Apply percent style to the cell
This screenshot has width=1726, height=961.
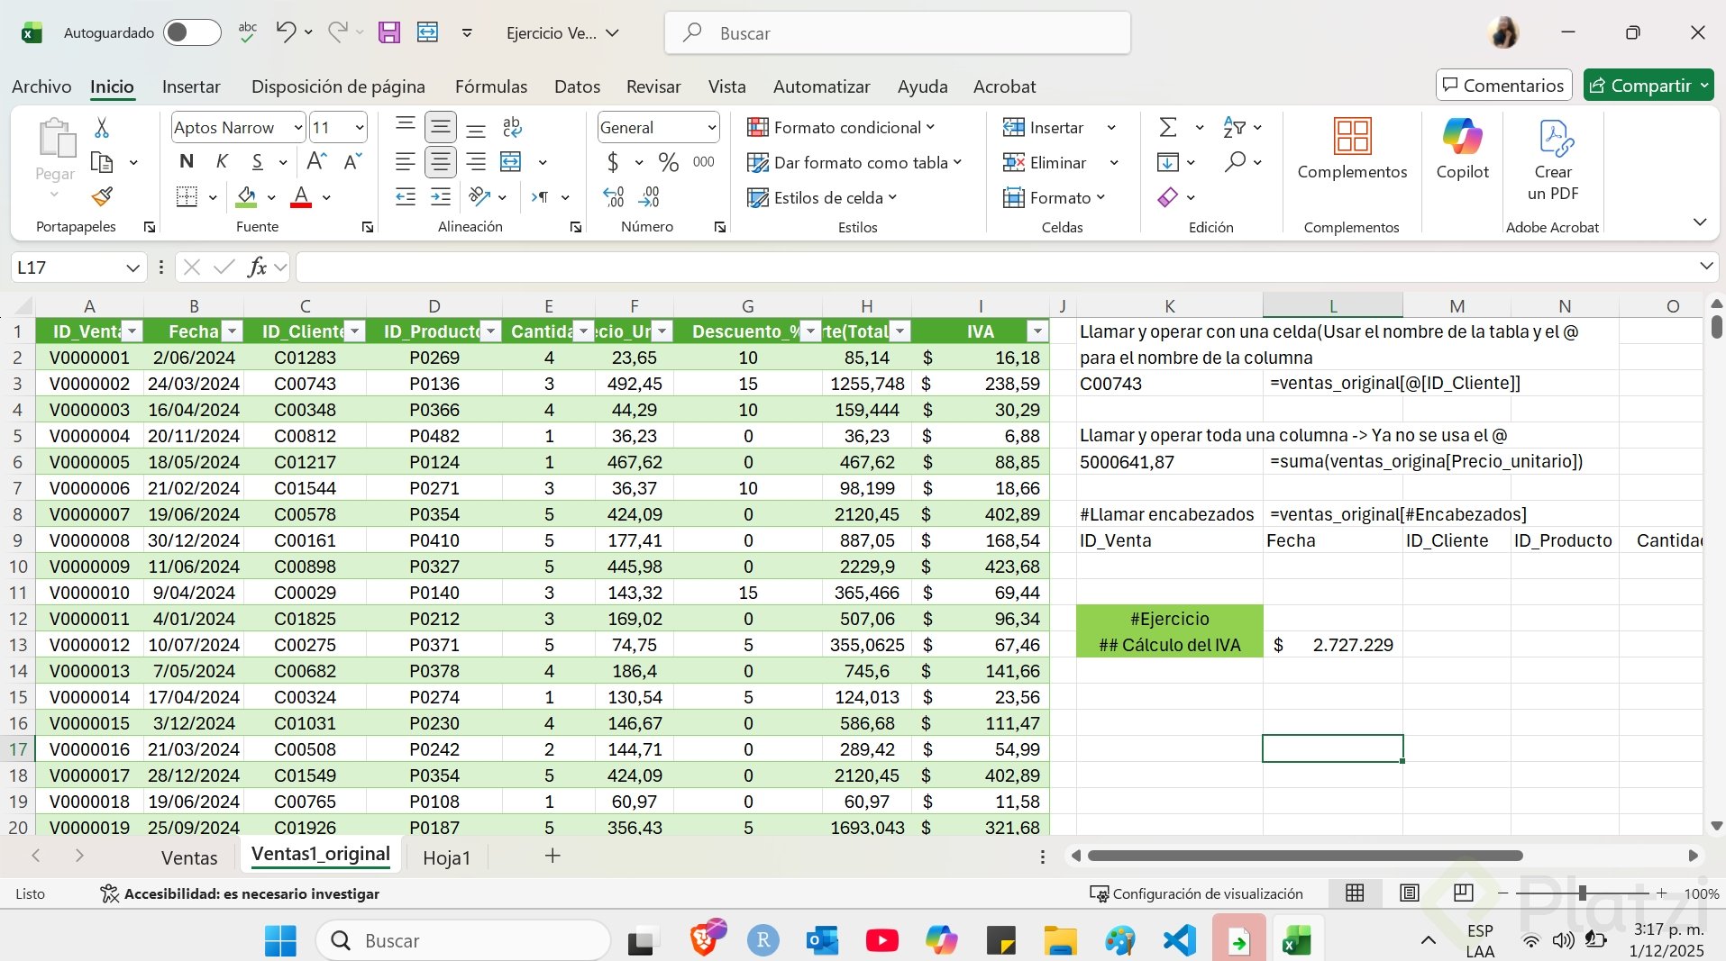tap(668, 162)
